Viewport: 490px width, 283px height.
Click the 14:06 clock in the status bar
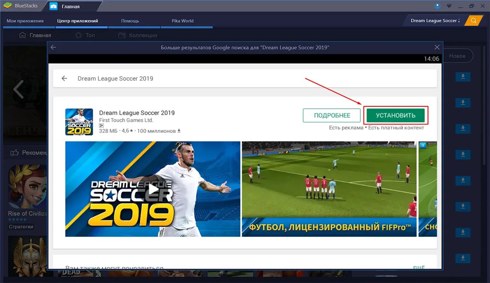click(x=432, y=59)
